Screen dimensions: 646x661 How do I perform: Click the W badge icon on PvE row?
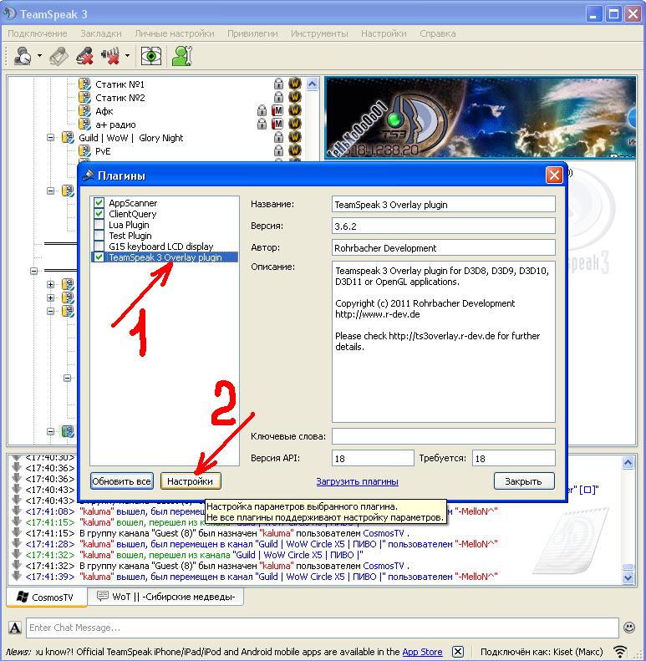(295, 150)
